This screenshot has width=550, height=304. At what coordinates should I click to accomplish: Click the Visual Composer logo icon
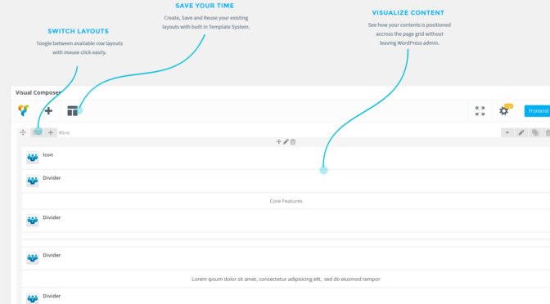pyautogui.click(x=24, y=110)
